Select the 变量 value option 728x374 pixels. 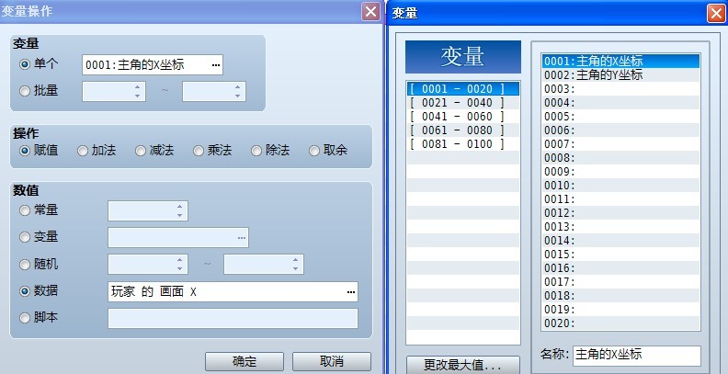pyautogui.click(x=25, y=238)
